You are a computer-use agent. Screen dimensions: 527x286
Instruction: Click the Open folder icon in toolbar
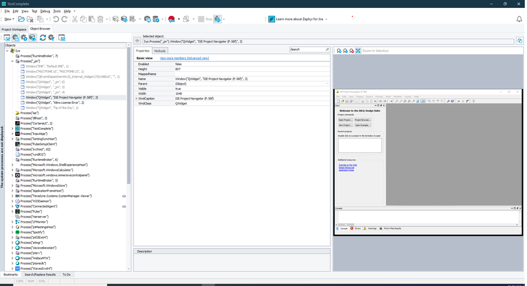tap(22, 19)
